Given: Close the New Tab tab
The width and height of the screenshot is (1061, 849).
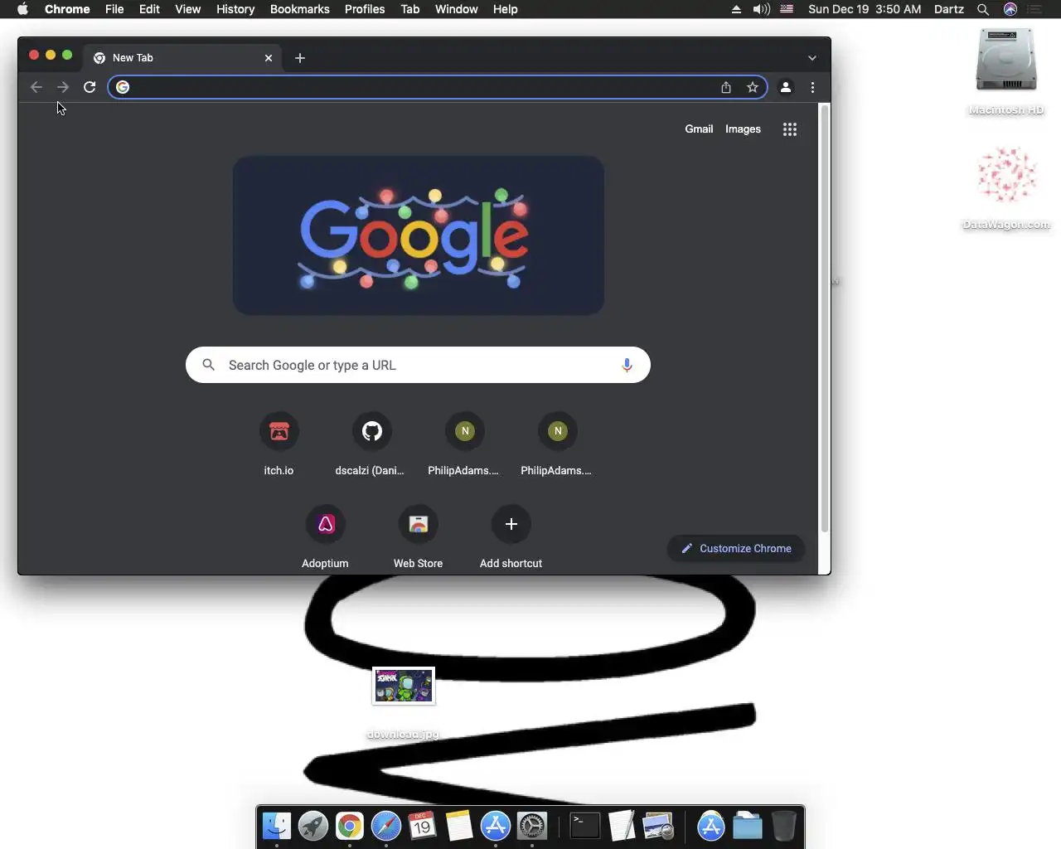Looking at the screenshot, I should 269,58.
